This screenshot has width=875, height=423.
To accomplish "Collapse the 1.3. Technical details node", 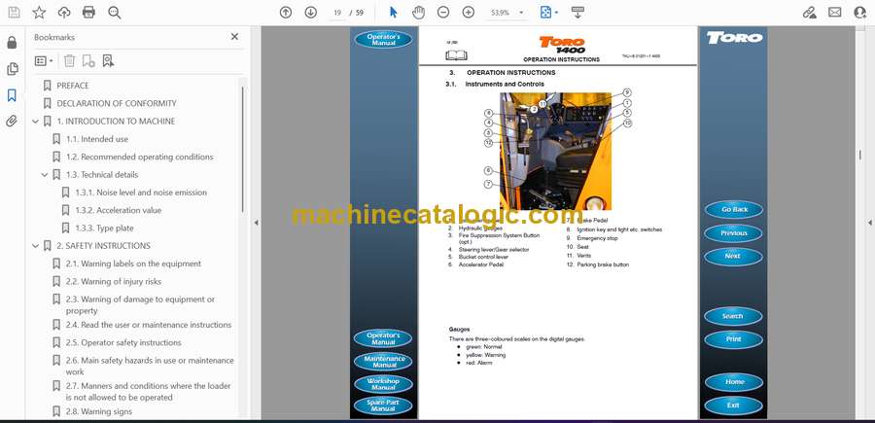I will tap(45, 175).
